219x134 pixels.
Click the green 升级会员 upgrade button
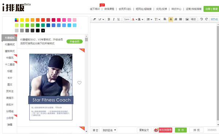(74, 42)
